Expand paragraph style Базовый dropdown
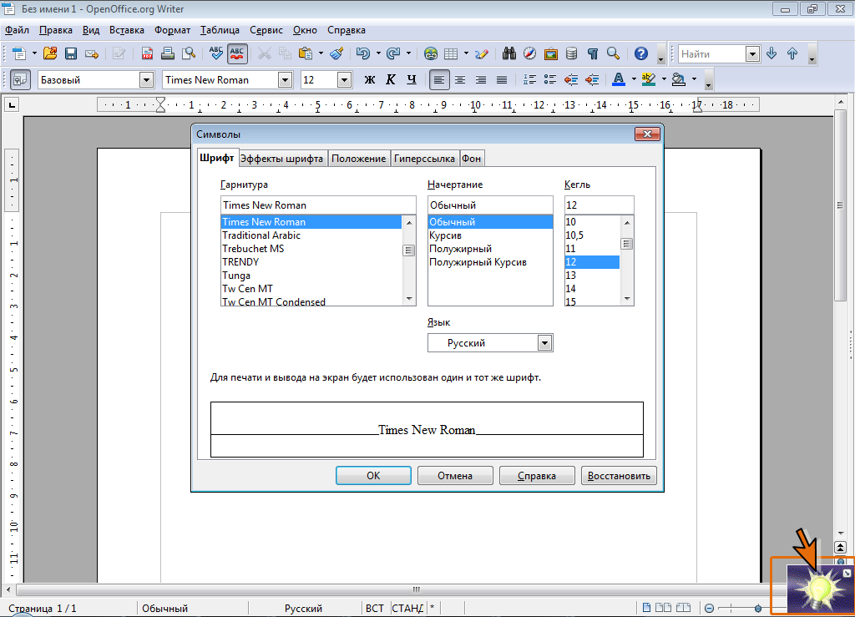 [146, 80]
